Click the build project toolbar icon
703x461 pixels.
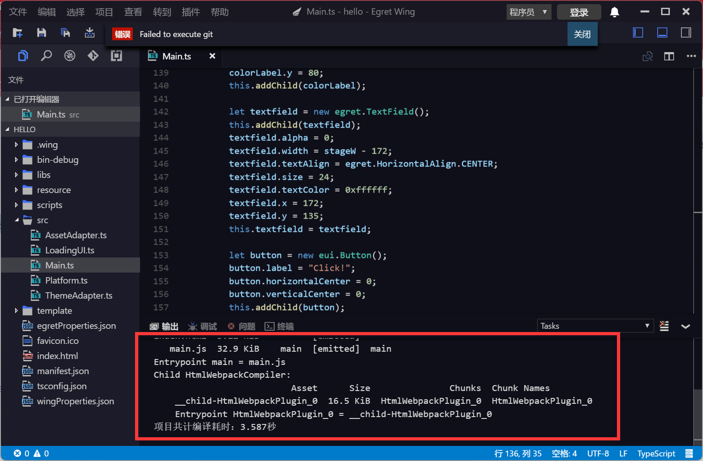tap(90, 32)
